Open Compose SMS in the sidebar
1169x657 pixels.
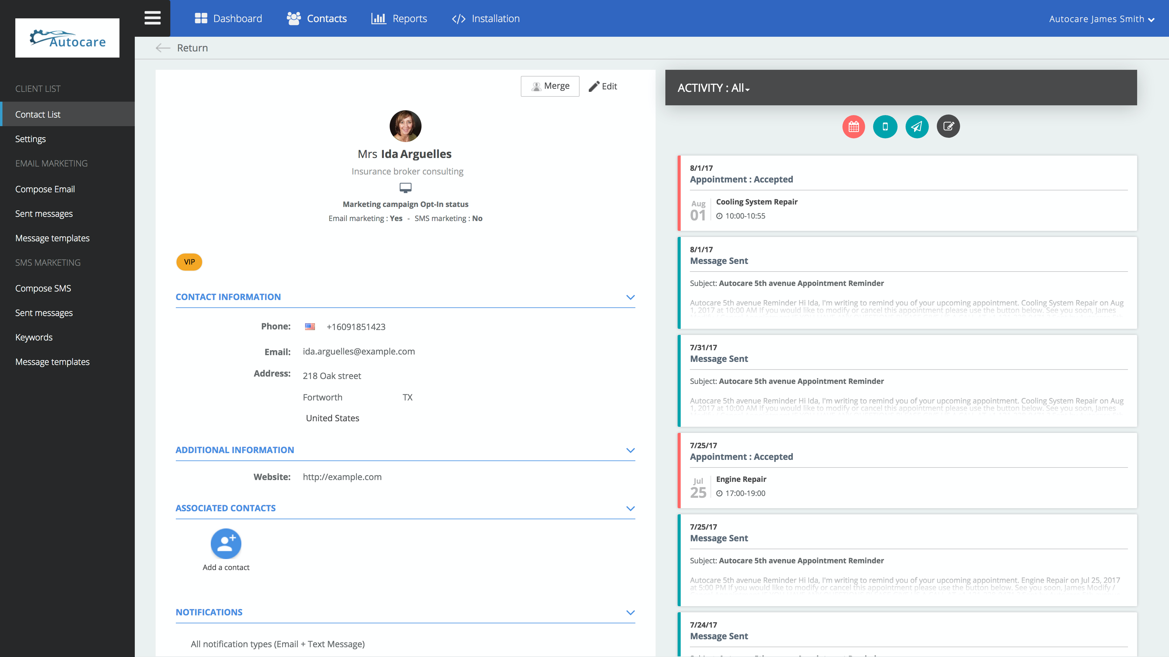(43, 288)
